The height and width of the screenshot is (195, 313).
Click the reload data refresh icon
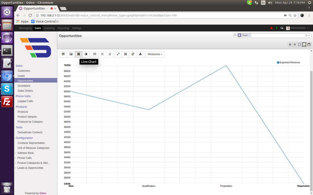(133, 54)
